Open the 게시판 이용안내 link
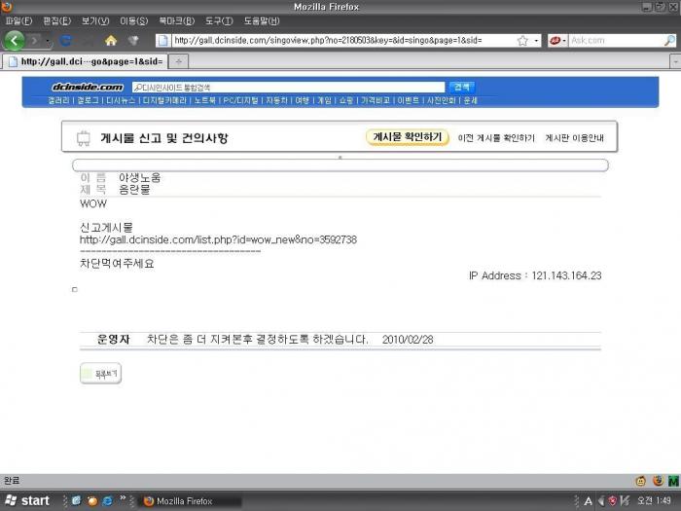 pyautogui.click(x=576, y=138)
